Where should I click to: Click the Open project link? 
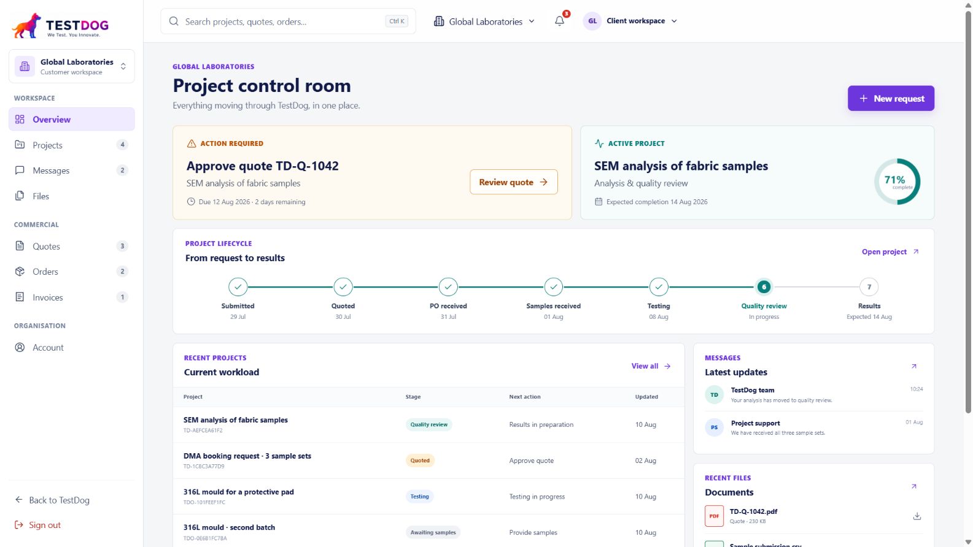click(890, 251)
